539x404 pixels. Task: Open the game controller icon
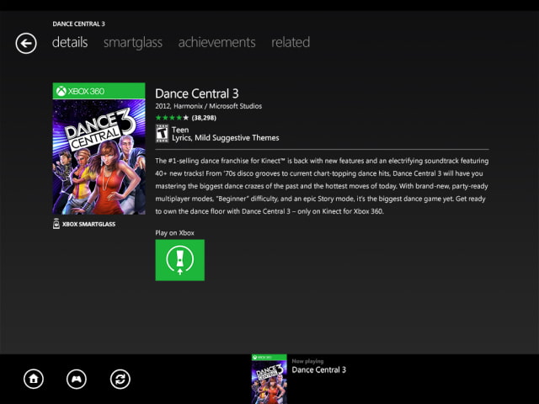[x=77, y=379]
